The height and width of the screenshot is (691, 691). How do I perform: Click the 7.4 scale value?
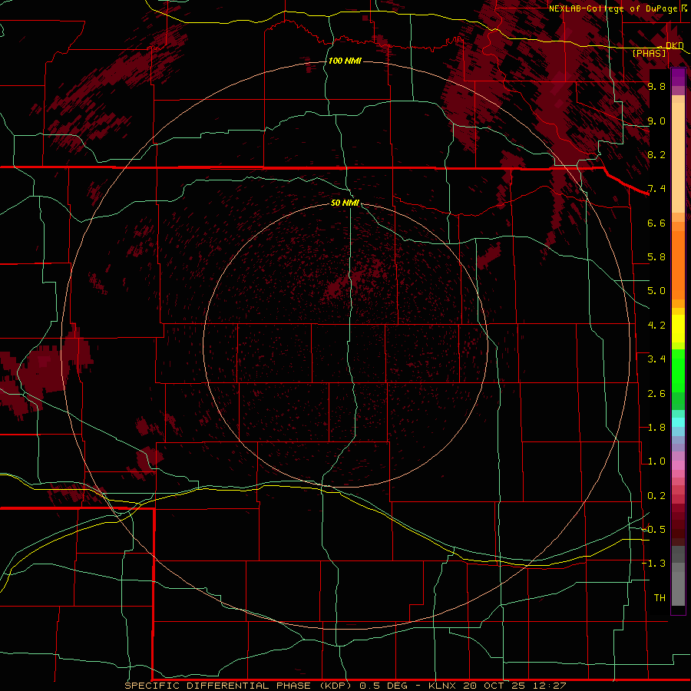coord(656,189)
